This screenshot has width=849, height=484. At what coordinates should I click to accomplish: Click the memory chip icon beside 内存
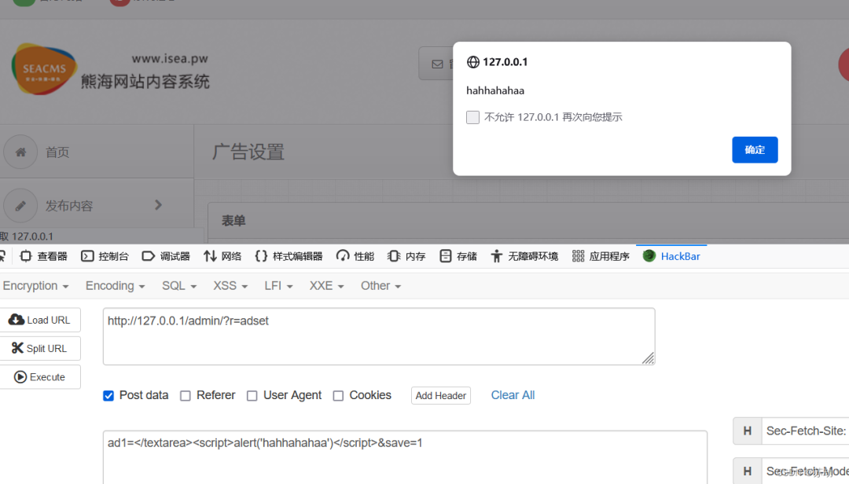(x=394, y=256)
